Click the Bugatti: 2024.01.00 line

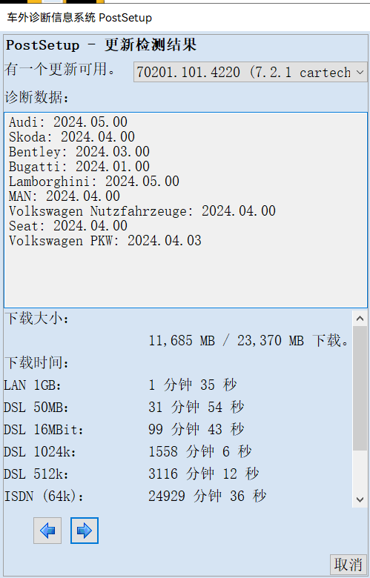(x=79, y=166)
